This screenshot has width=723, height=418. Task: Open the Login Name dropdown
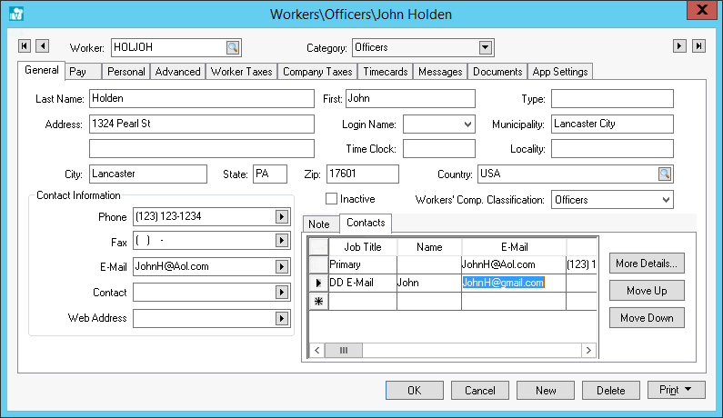(467, 124)
